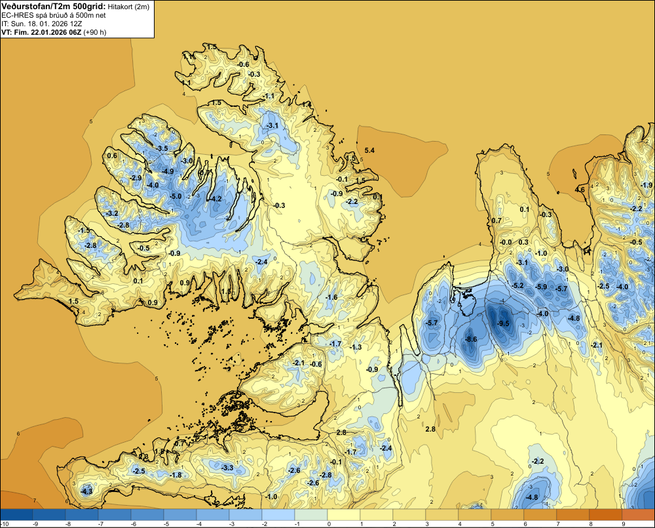Click the '-1.8' temperature label
The height and width of the screenshot is (528, 655).
click(176, 475)
